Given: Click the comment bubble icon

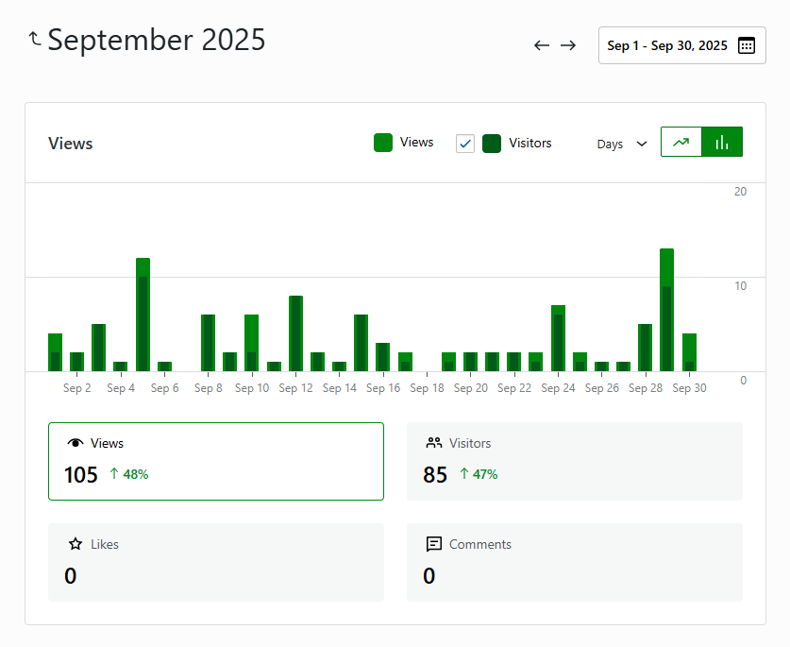Looking at the screenshot, I should [x=434, y=544].
